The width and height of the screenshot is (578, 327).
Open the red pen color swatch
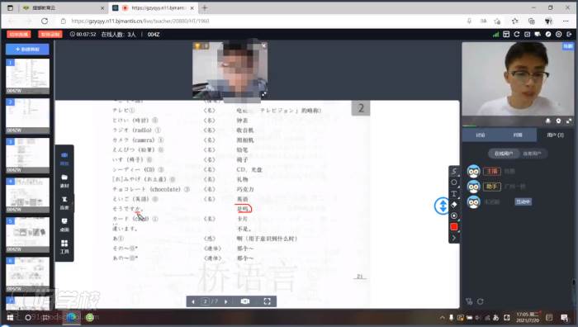coord(454,227)
